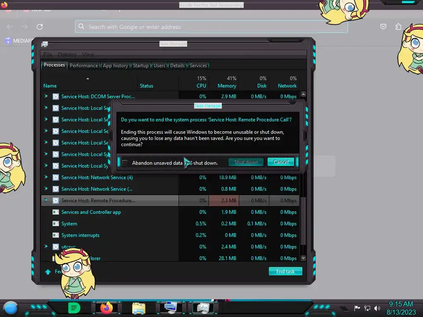The width and height of the screenshot is (423, 317).
Task: Expand the utcsvc process row
Action: (x=46, y=247)
